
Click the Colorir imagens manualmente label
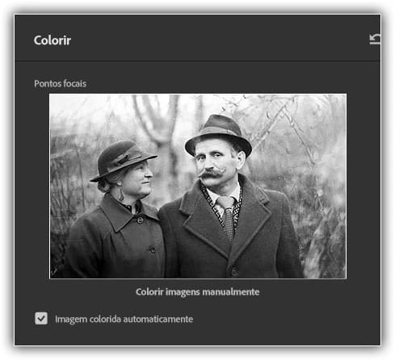tap(197, 292)
